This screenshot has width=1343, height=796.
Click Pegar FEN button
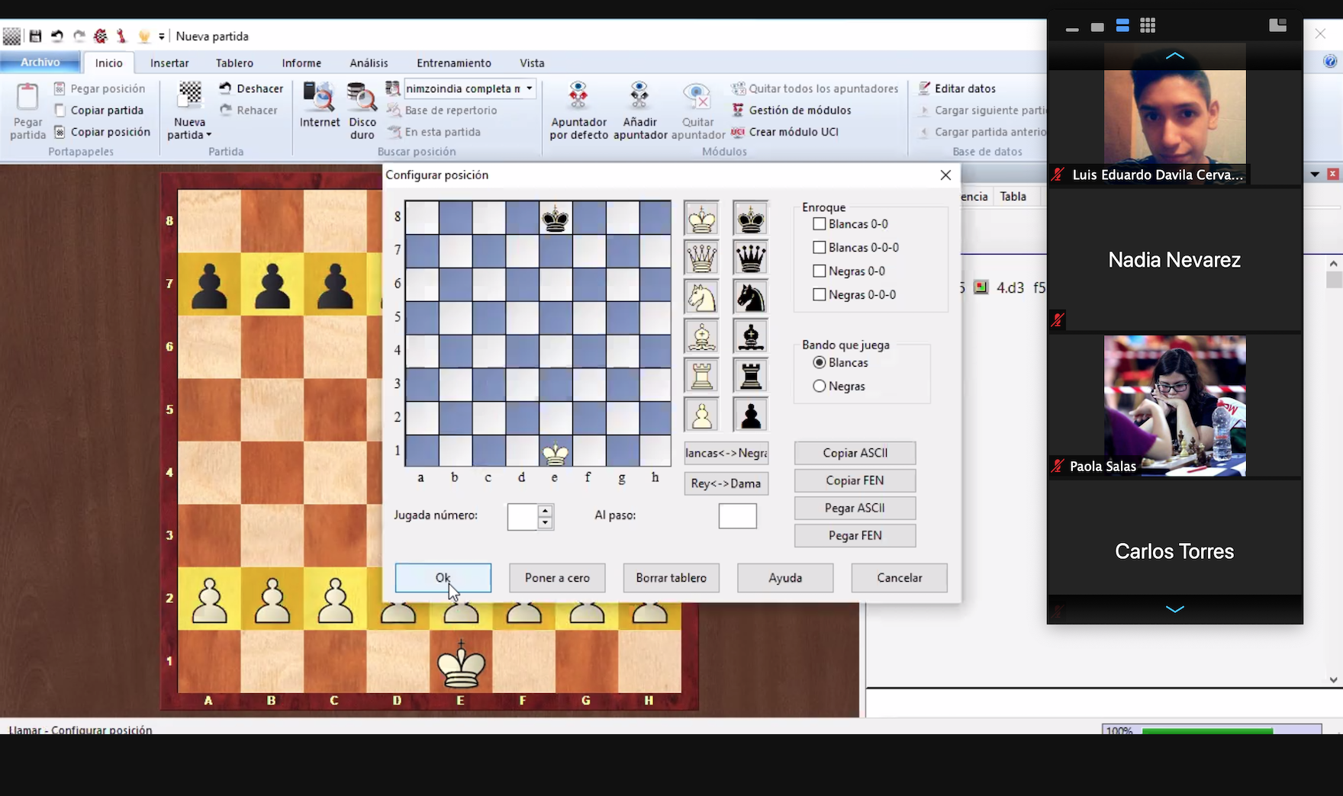pos(855,535)
